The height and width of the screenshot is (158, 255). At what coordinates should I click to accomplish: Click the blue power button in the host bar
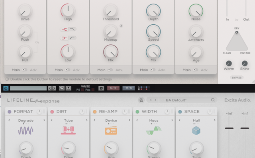pyautogui.click(x=6, y=88)
